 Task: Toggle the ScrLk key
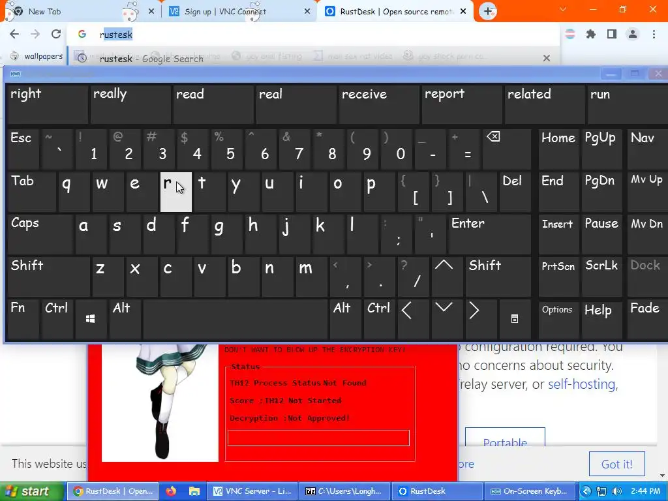601,277
